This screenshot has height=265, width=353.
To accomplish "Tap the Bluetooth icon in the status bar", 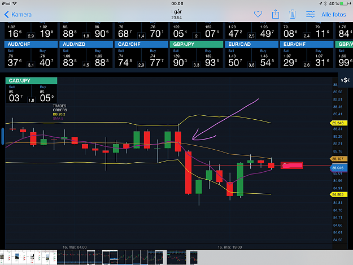I will [325, 3].
